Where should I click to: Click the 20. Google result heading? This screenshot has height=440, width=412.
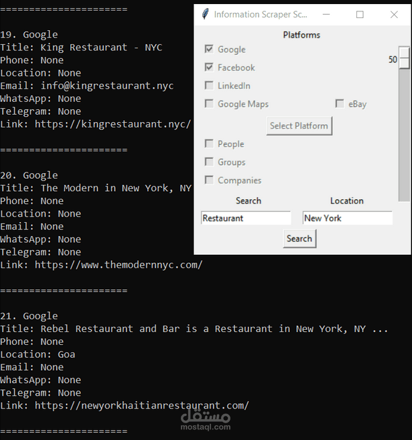pyautogui.click(x=29, y=175)
